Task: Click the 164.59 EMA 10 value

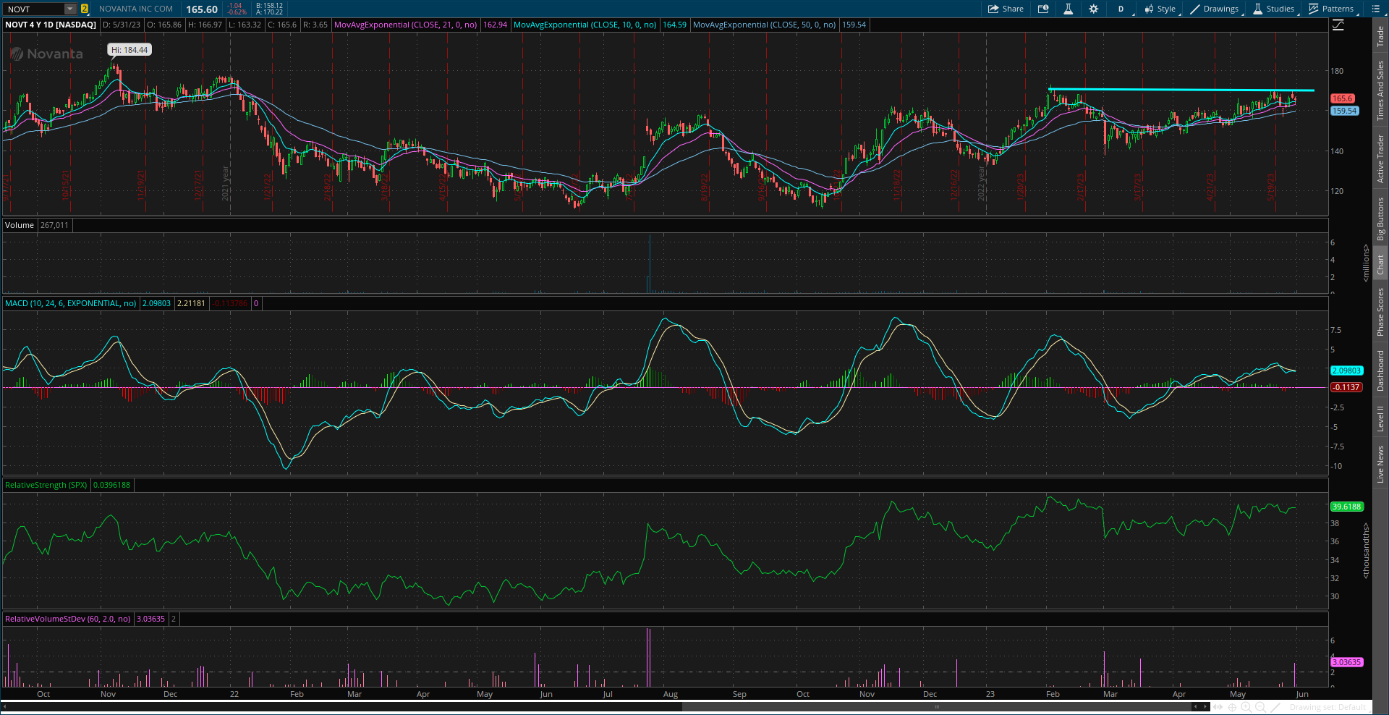Action: [674, 25]
